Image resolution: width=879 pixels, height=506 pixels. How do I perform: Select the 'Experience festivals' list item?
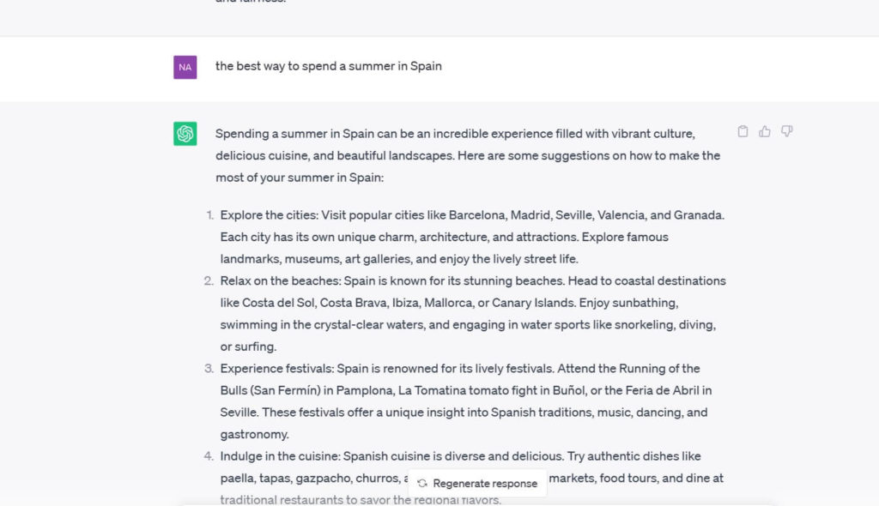coord(466,401)
